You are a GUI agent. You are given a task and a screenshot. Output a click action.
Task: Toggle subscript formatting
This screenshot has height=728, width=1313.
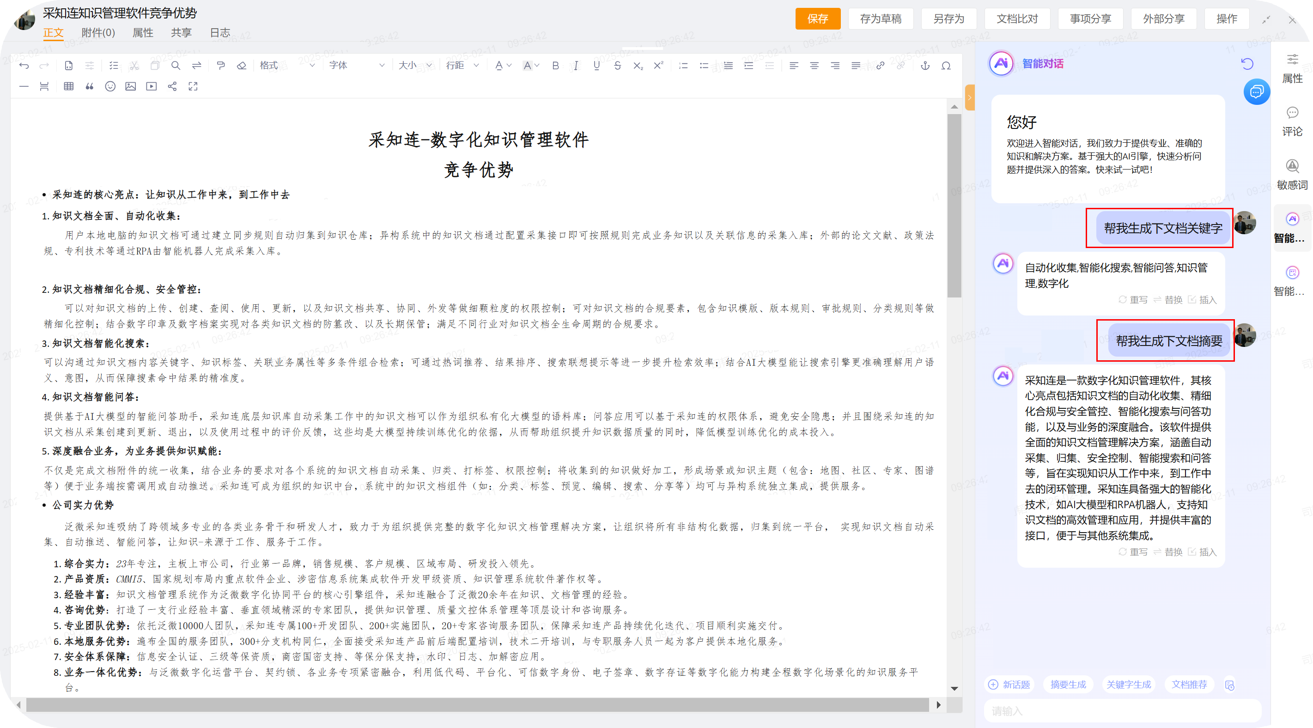coord(638,66)
